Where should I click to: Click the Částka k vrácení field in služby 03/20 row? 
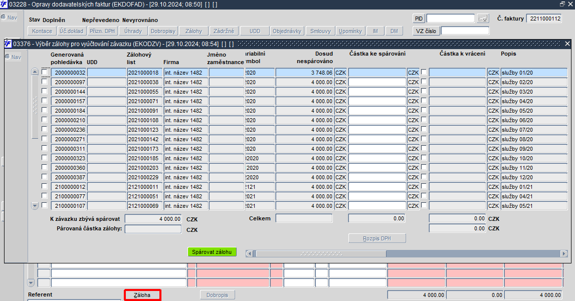tap(457, 92)
